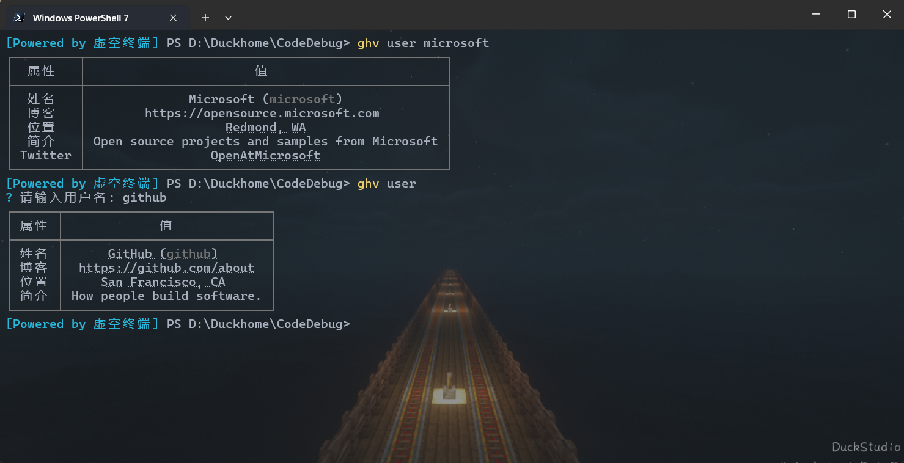Click the 属性 header in the second table

pyautogui.click(x=34, y=225)
